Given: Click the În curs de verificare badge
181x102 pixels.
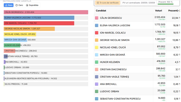Looking at the screenshot, I should 108,3.
